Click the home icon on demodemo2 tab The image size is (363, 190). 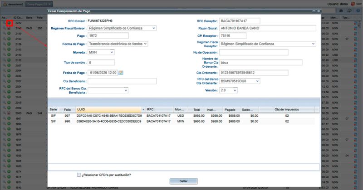click(5, 4)
